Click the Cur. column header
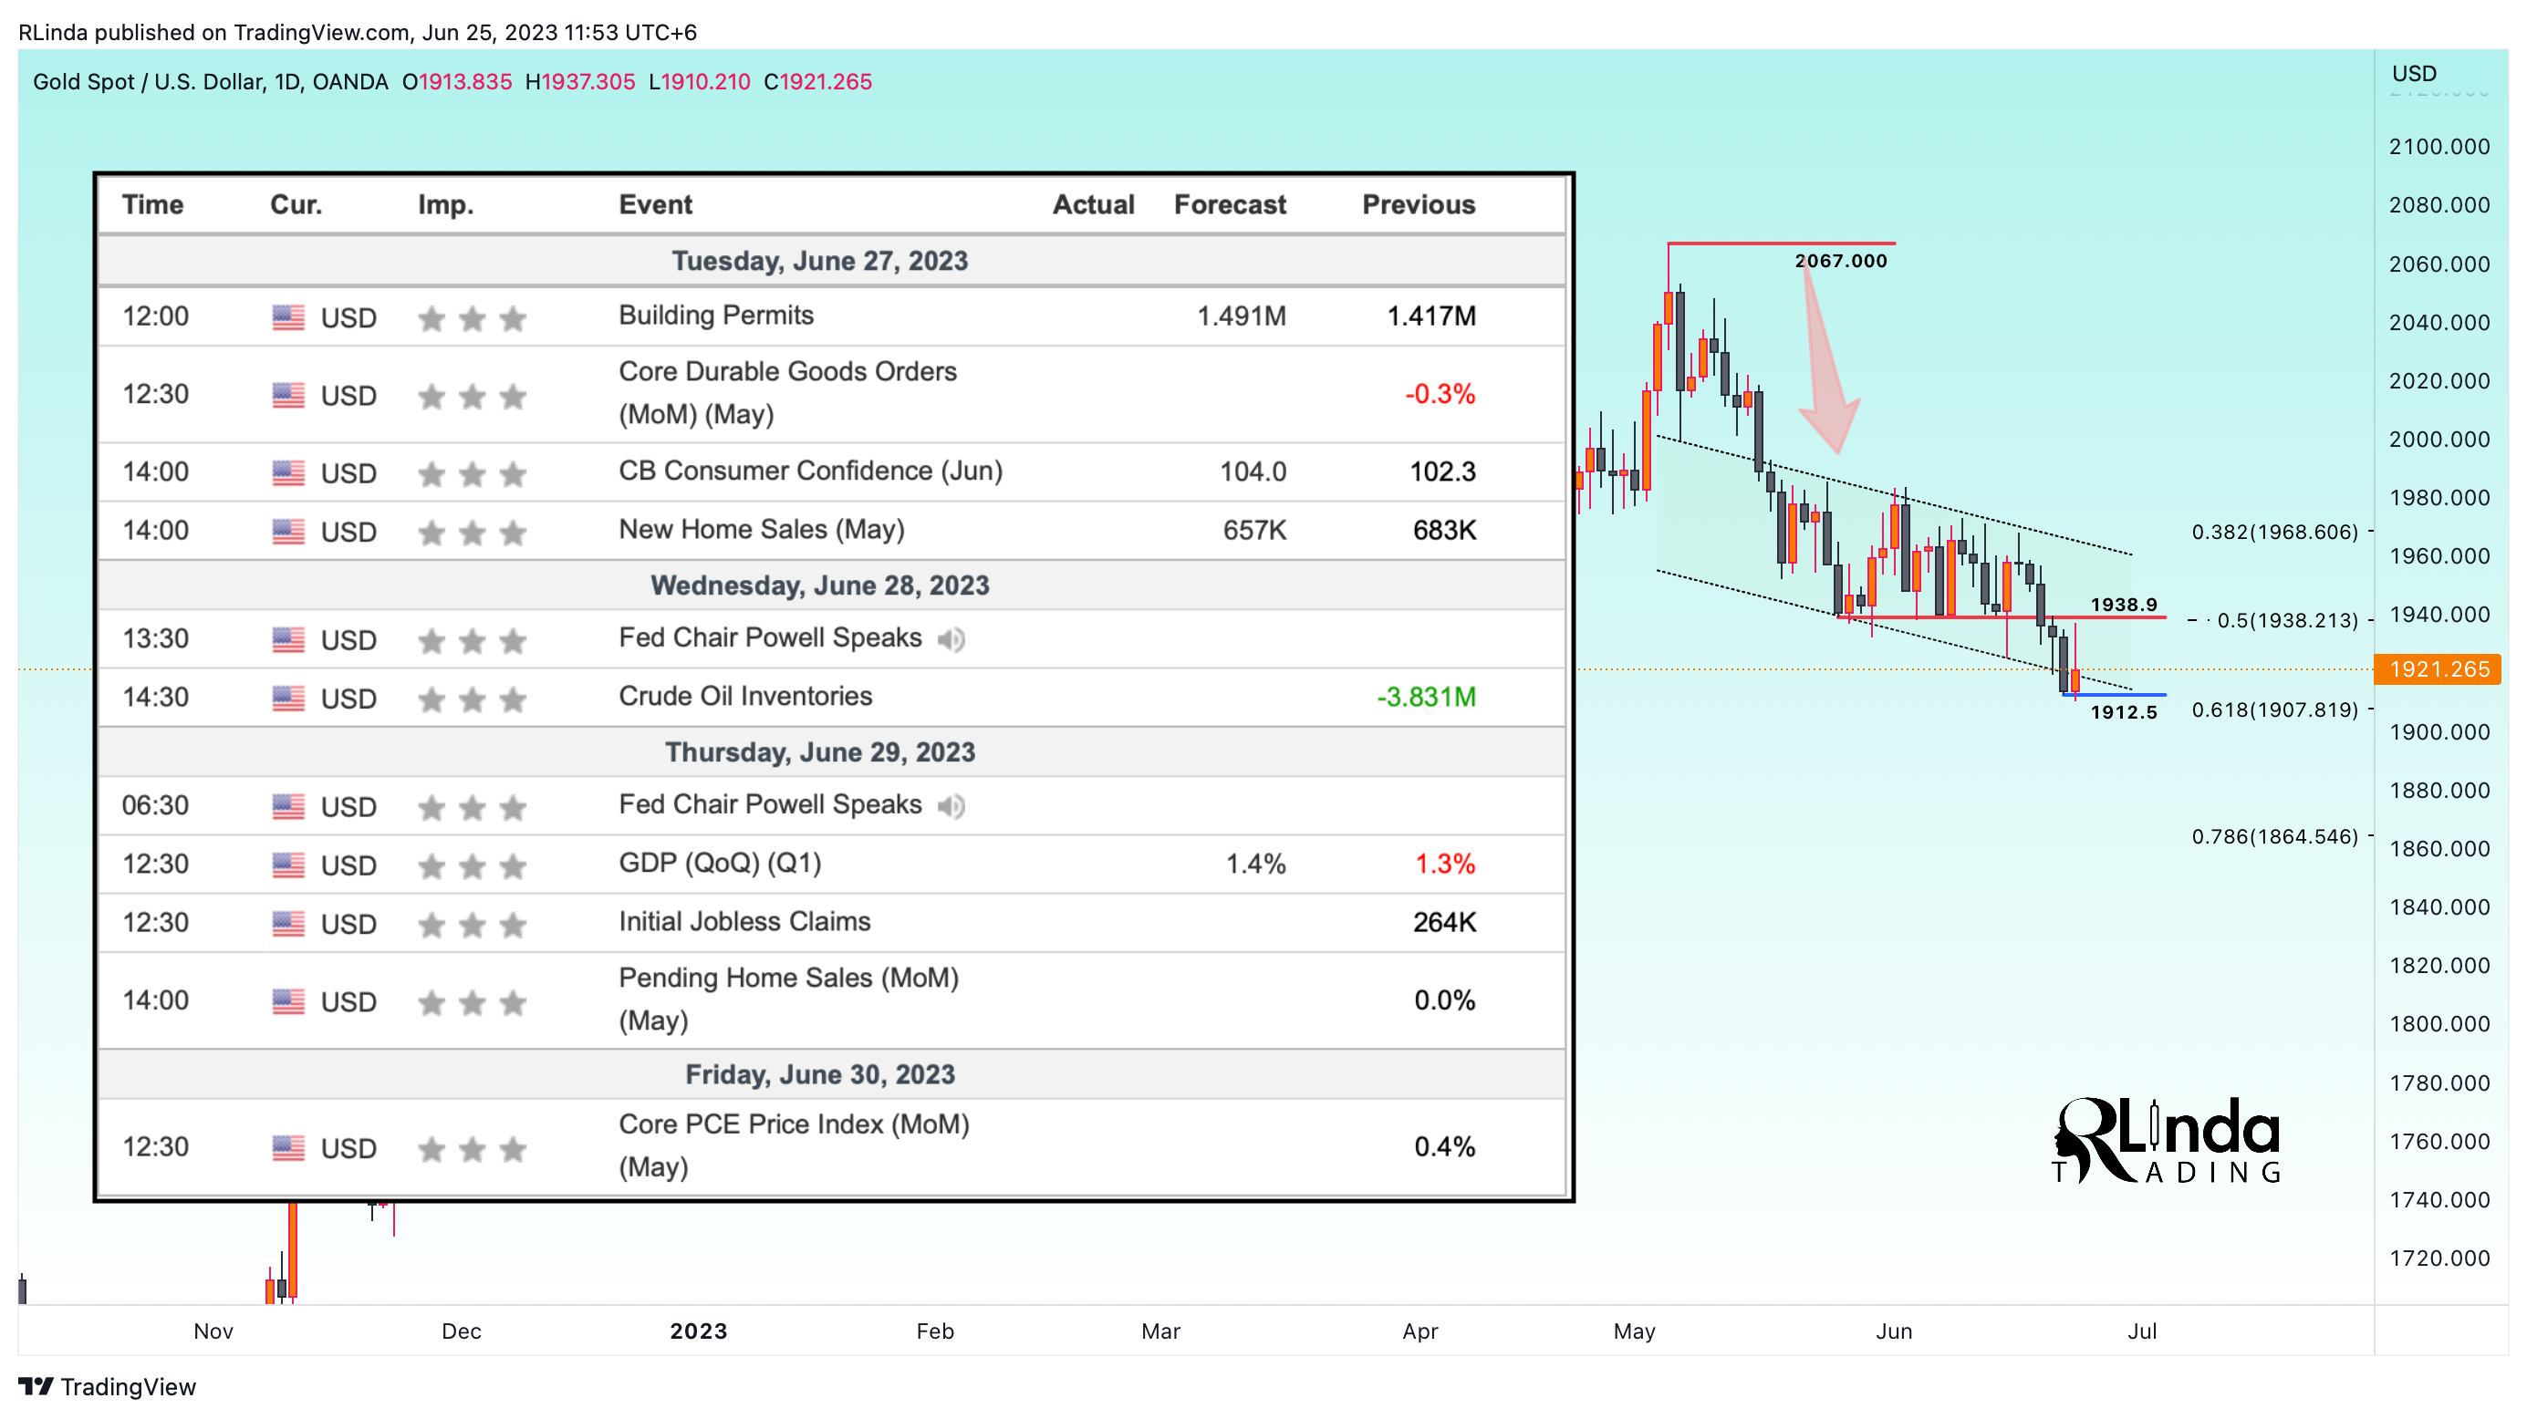This screenshot has height=1419, width=2527. 296,204
